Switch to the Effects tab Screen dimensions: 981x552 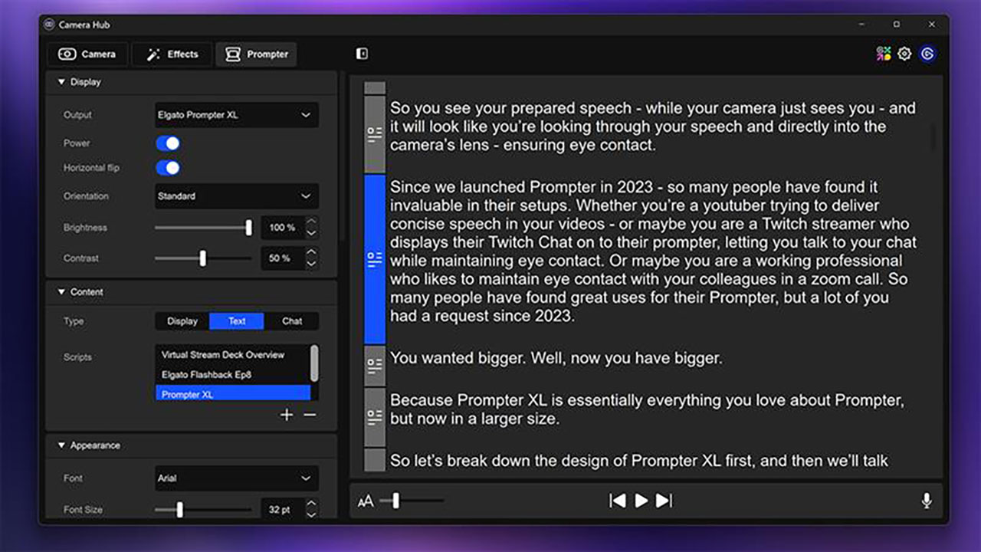pyautogui.click(x=172, y=54)
